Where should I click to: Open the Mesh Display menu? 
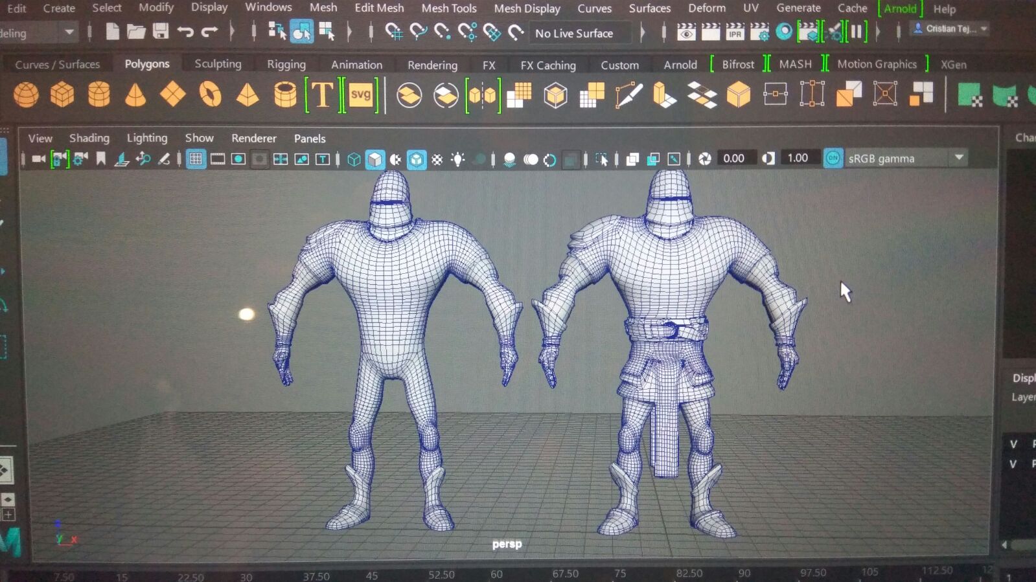pyautogui.click(x=527, y=8)
